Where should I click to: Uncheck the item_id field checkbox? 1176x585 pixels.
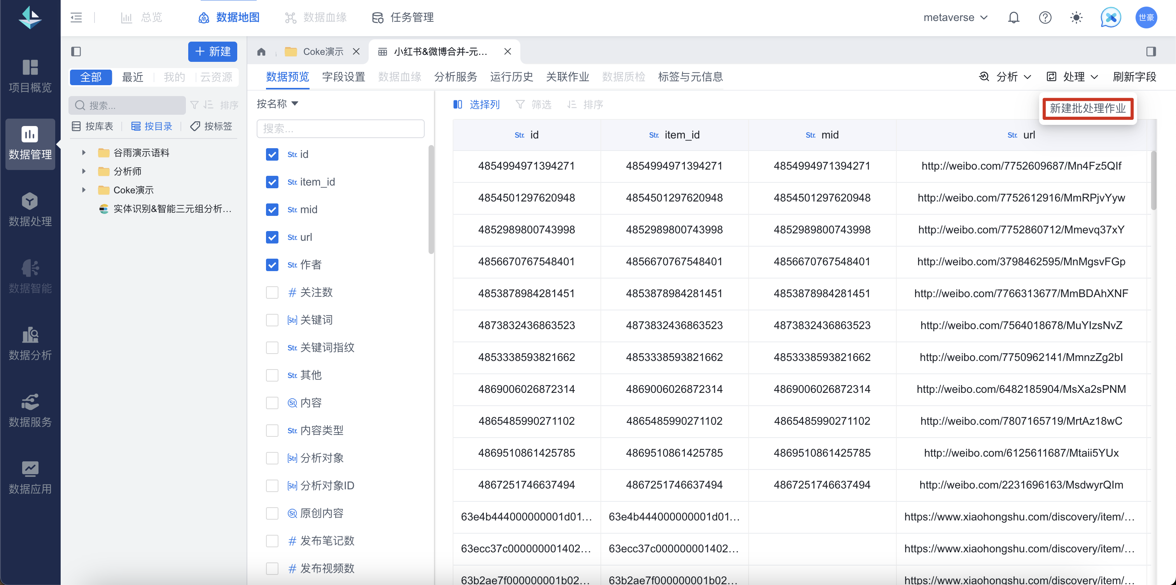pos(272,182)
